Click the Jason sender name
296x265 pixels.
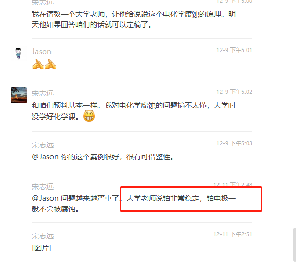[x=42, y=52]
